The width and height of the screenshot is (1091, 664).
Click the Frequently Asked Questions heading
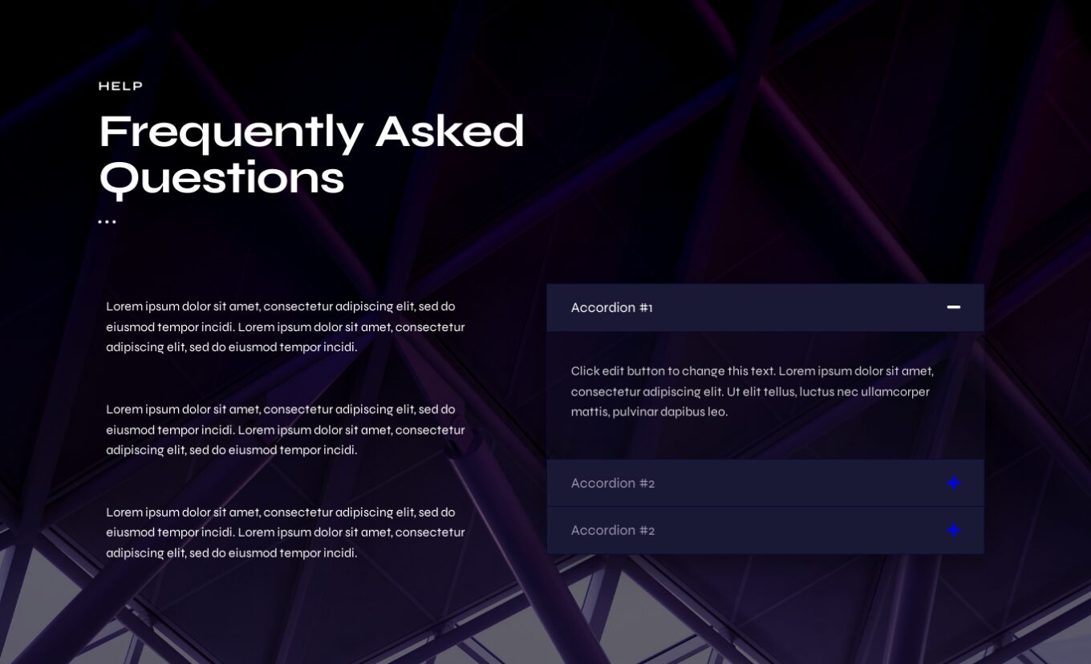[x=311, y=154]
